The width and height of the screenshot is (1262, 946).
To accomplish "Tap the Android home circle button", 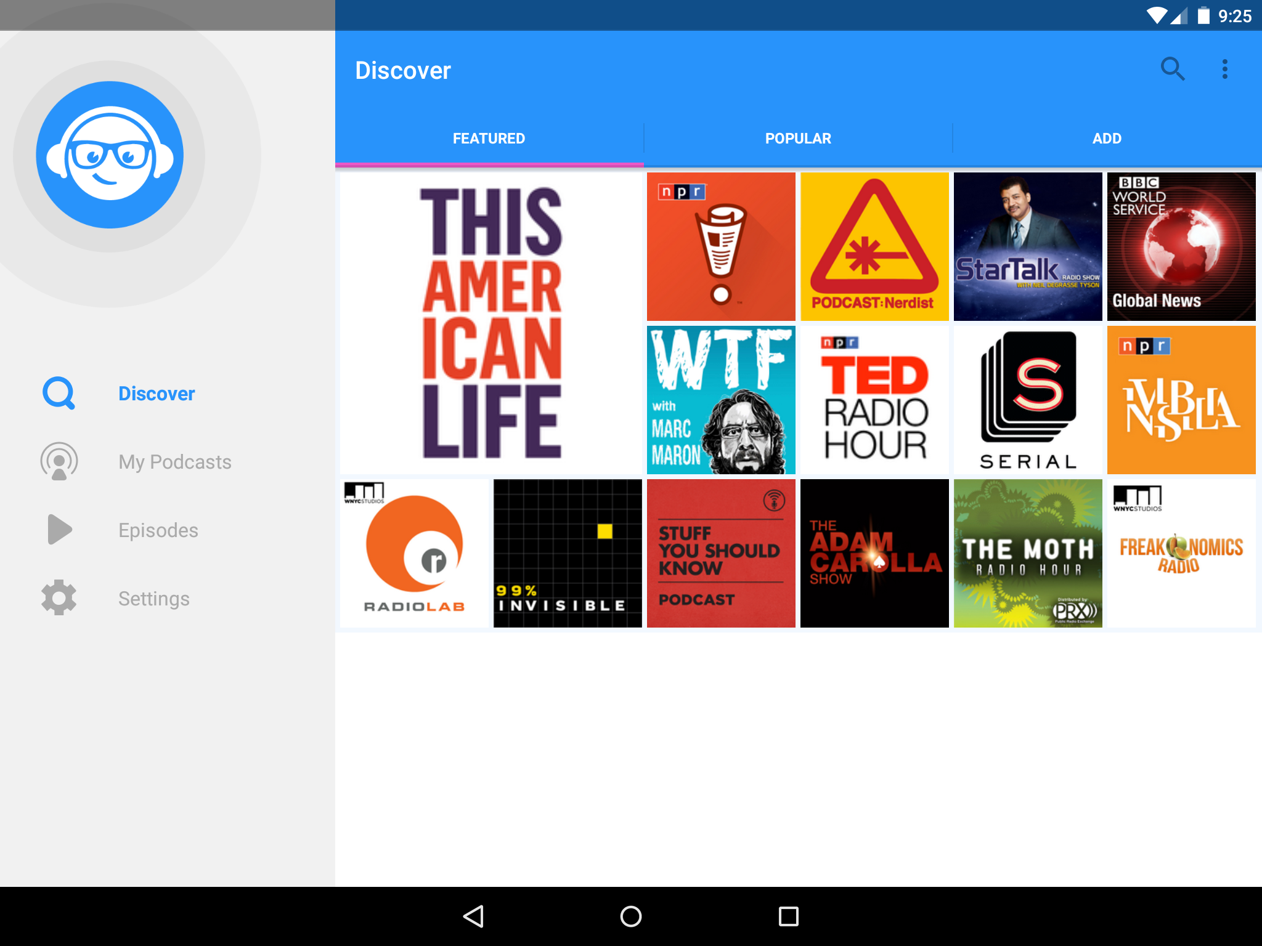I will point(631,916).
